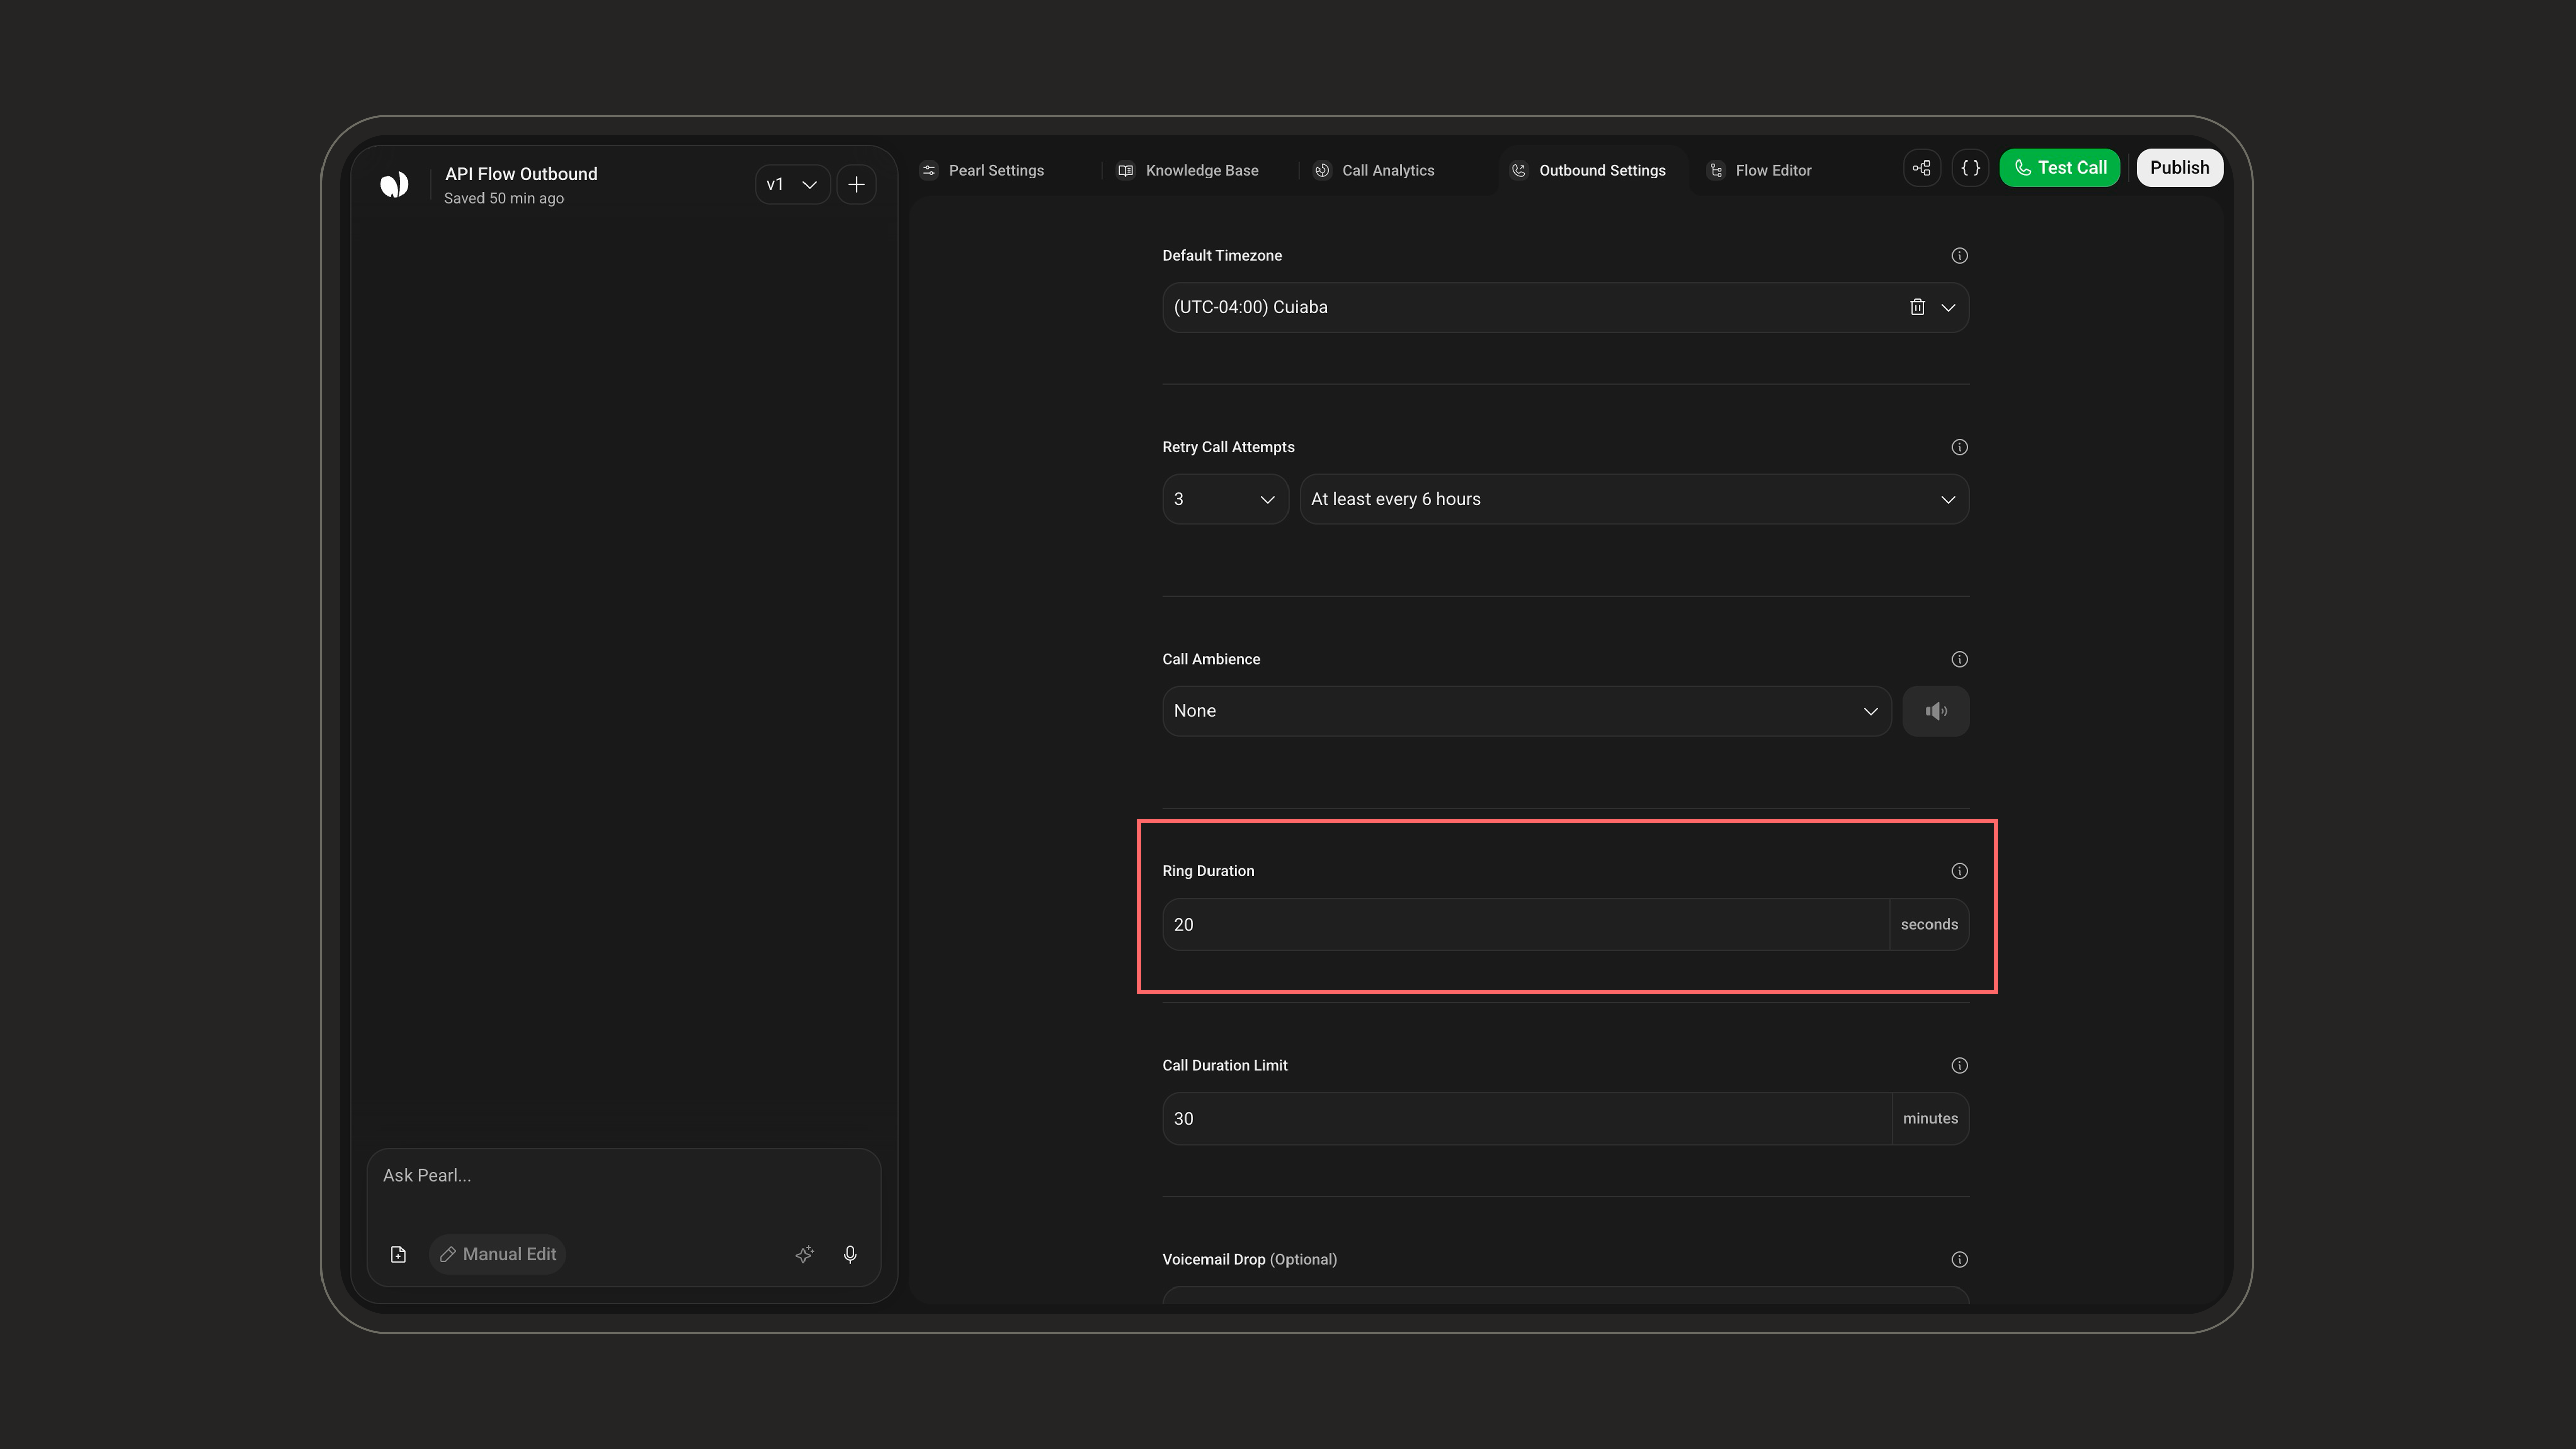
Task: Click the plus icon next to version selector
Action: tap(856, 184)
